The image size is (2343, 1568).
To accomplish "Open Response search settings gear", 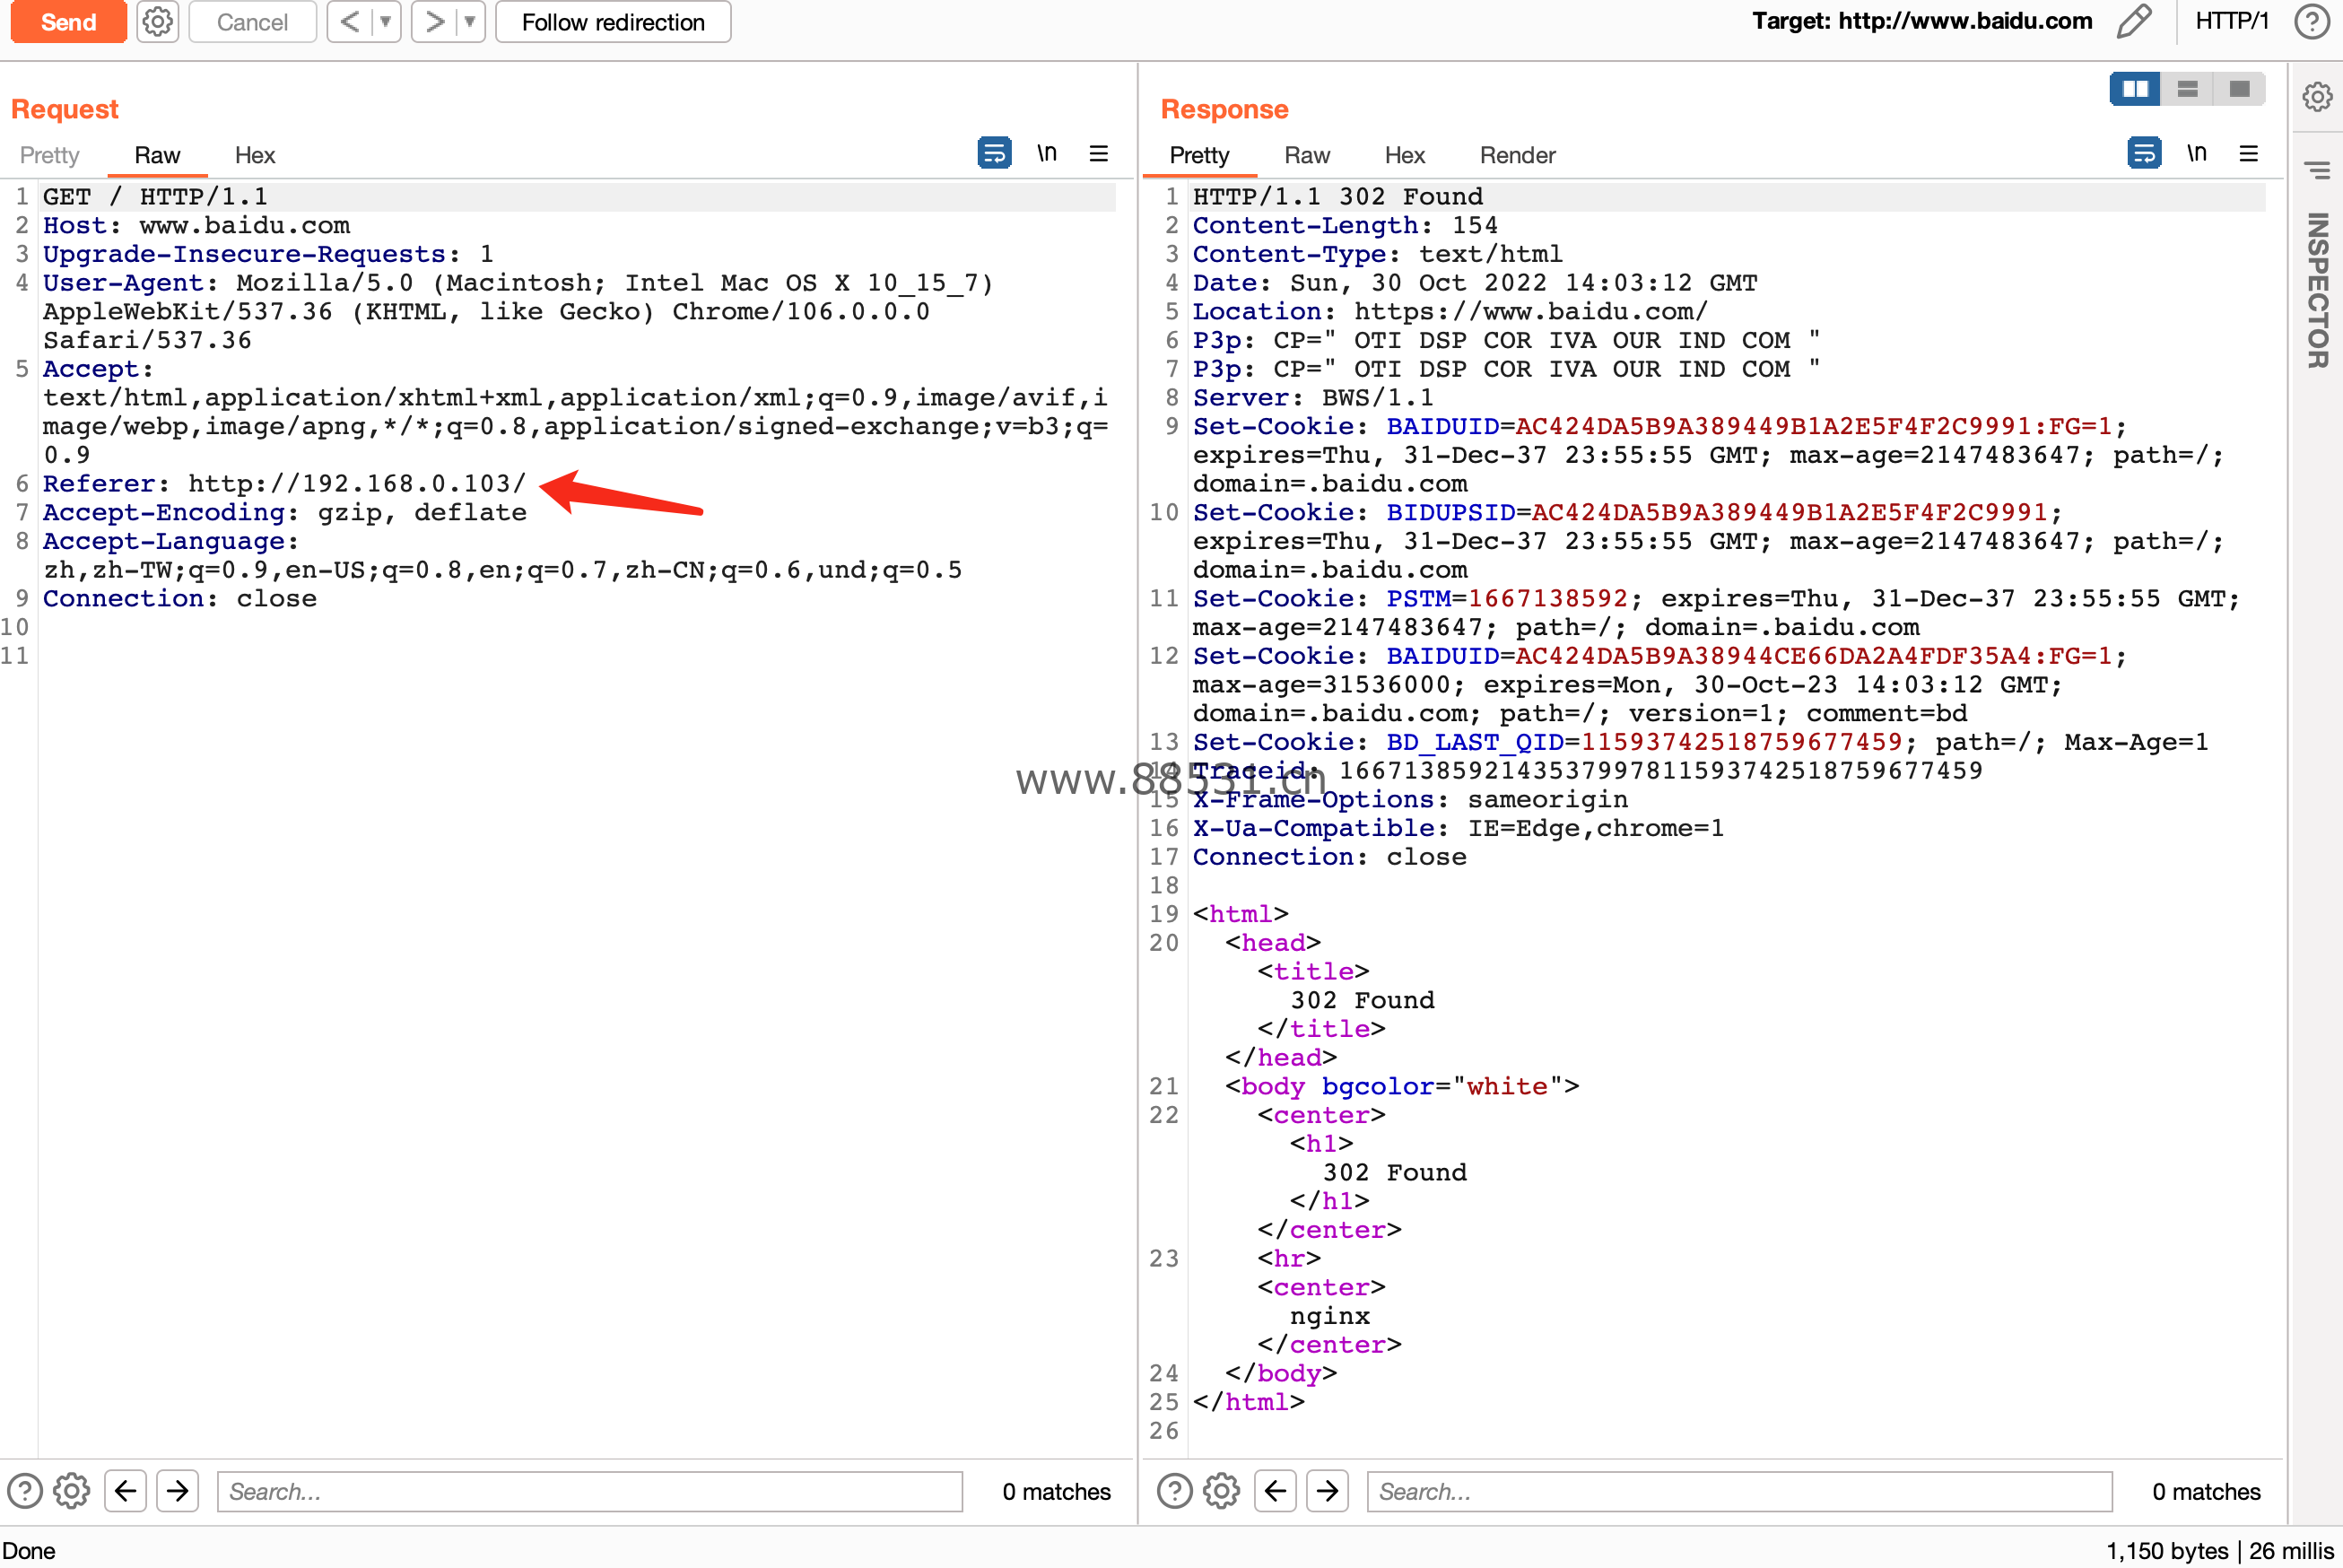I will [x=1222, y=1491].
